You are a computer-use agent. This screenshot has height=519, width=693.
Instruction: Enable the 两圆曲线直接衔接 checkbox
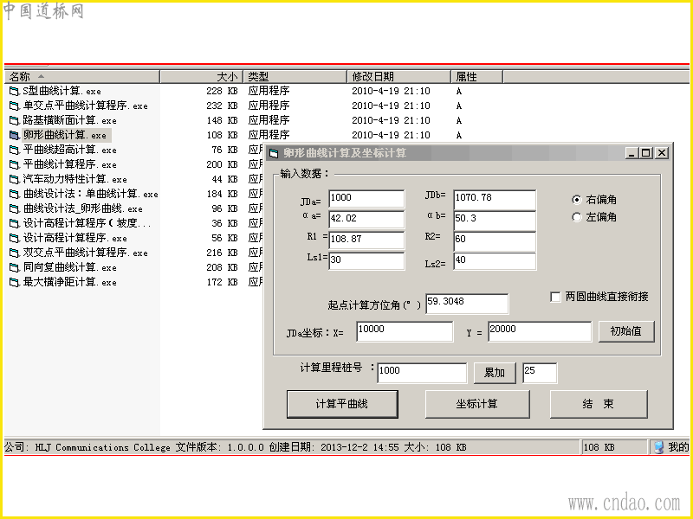tap(555, 297)
